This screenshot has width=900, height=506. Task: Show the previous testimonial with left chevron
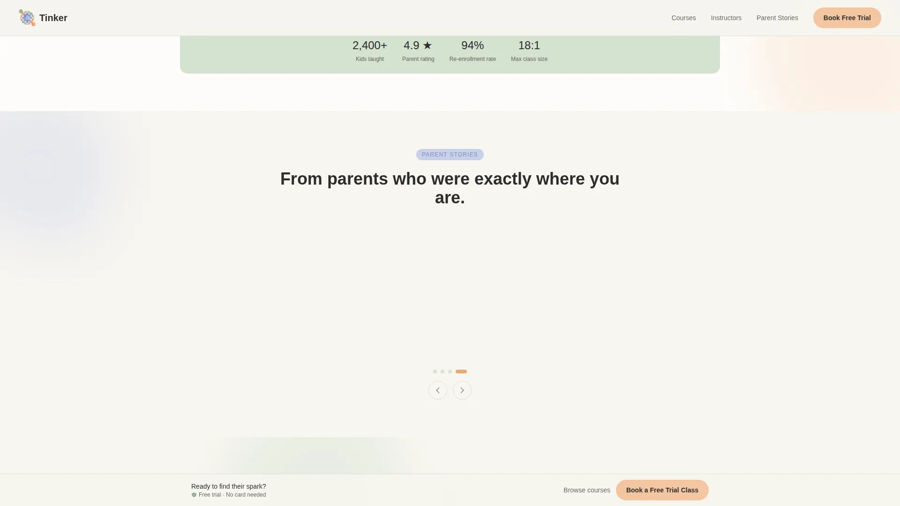click(x=438, y=390)
